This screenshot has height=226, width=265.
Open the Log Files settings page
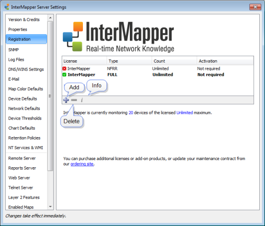16,60
